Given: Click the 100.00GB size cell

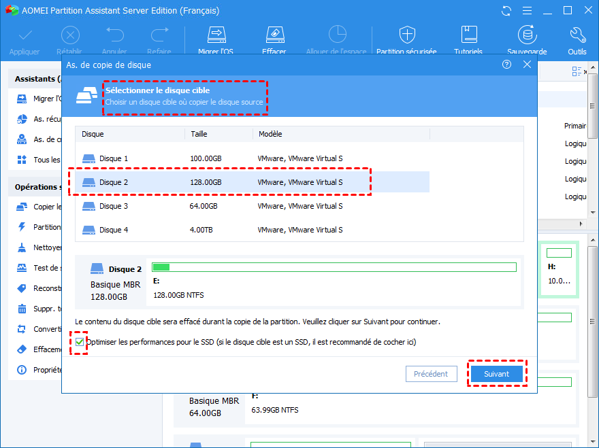Looking at the screenshot, I should pyautogui.click(x=206, y=158).
